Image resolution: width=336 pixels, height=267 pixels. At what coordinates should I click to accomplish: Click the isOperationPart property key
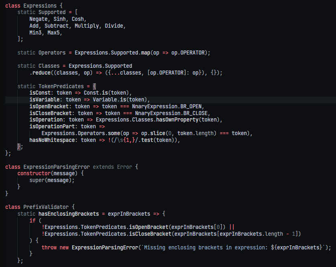[52, 127]
